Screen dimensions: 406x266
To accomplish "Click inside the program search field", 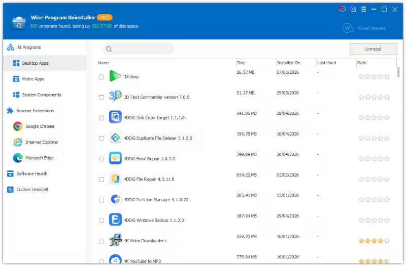I will 139,49.
